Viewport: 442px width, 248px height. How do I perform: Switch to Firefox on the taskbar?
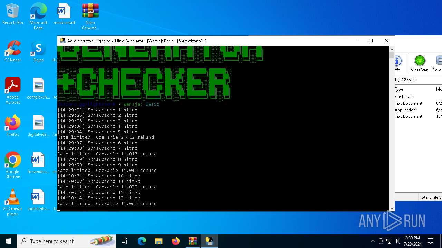tap(175, 241)
